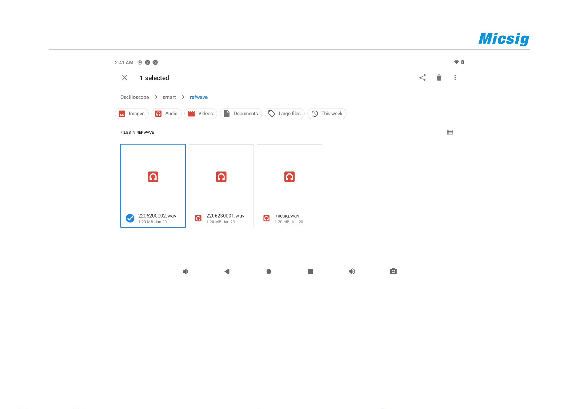Click small audio icon beside 2206230001.wav

[198, 218]
